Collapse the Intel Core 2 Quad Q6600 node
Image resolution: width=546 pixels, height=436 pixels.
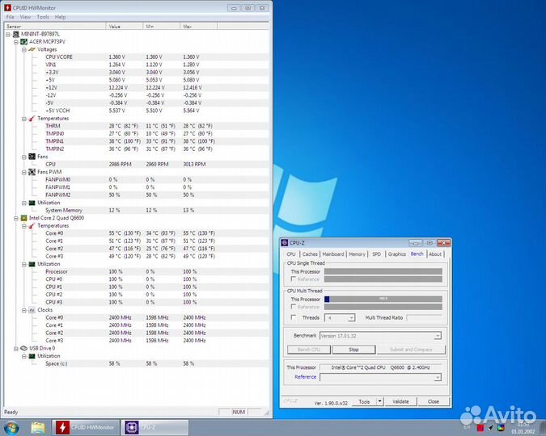pyautogui.click(x=16, y=218)
